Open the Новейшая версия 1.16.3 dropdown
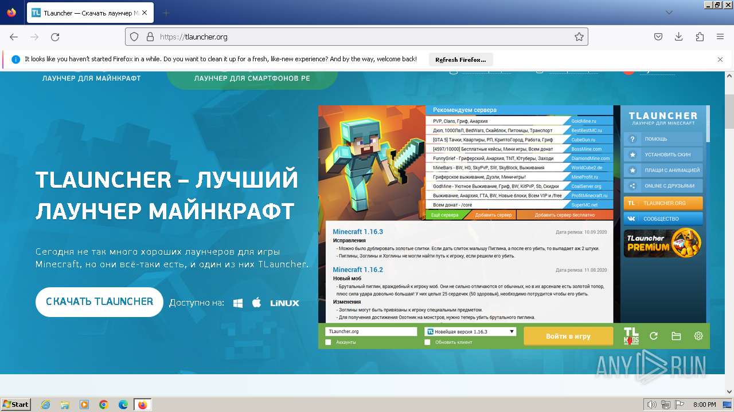Image resolution: width=734 pixels, height=412 pixels. point(470,332)
